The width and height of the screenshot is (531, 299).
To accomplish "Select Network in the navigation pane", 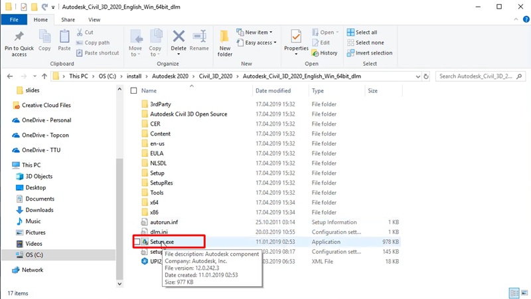I will 33,270.
